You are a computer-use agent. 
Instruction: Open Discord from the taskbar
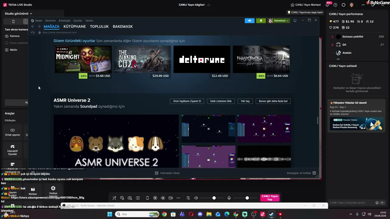(x=200, y=214)
